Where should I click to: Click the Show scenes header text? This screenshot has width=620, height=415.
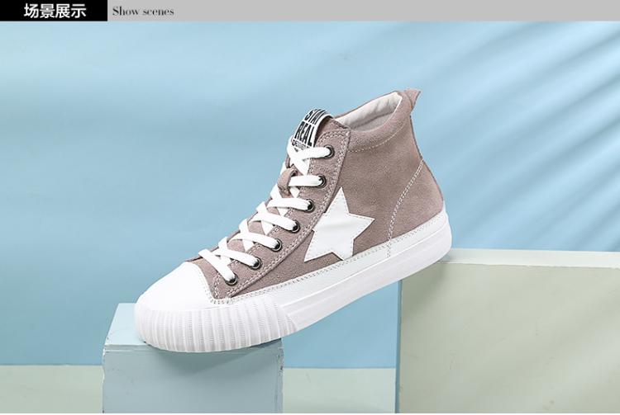click(143, 12)
